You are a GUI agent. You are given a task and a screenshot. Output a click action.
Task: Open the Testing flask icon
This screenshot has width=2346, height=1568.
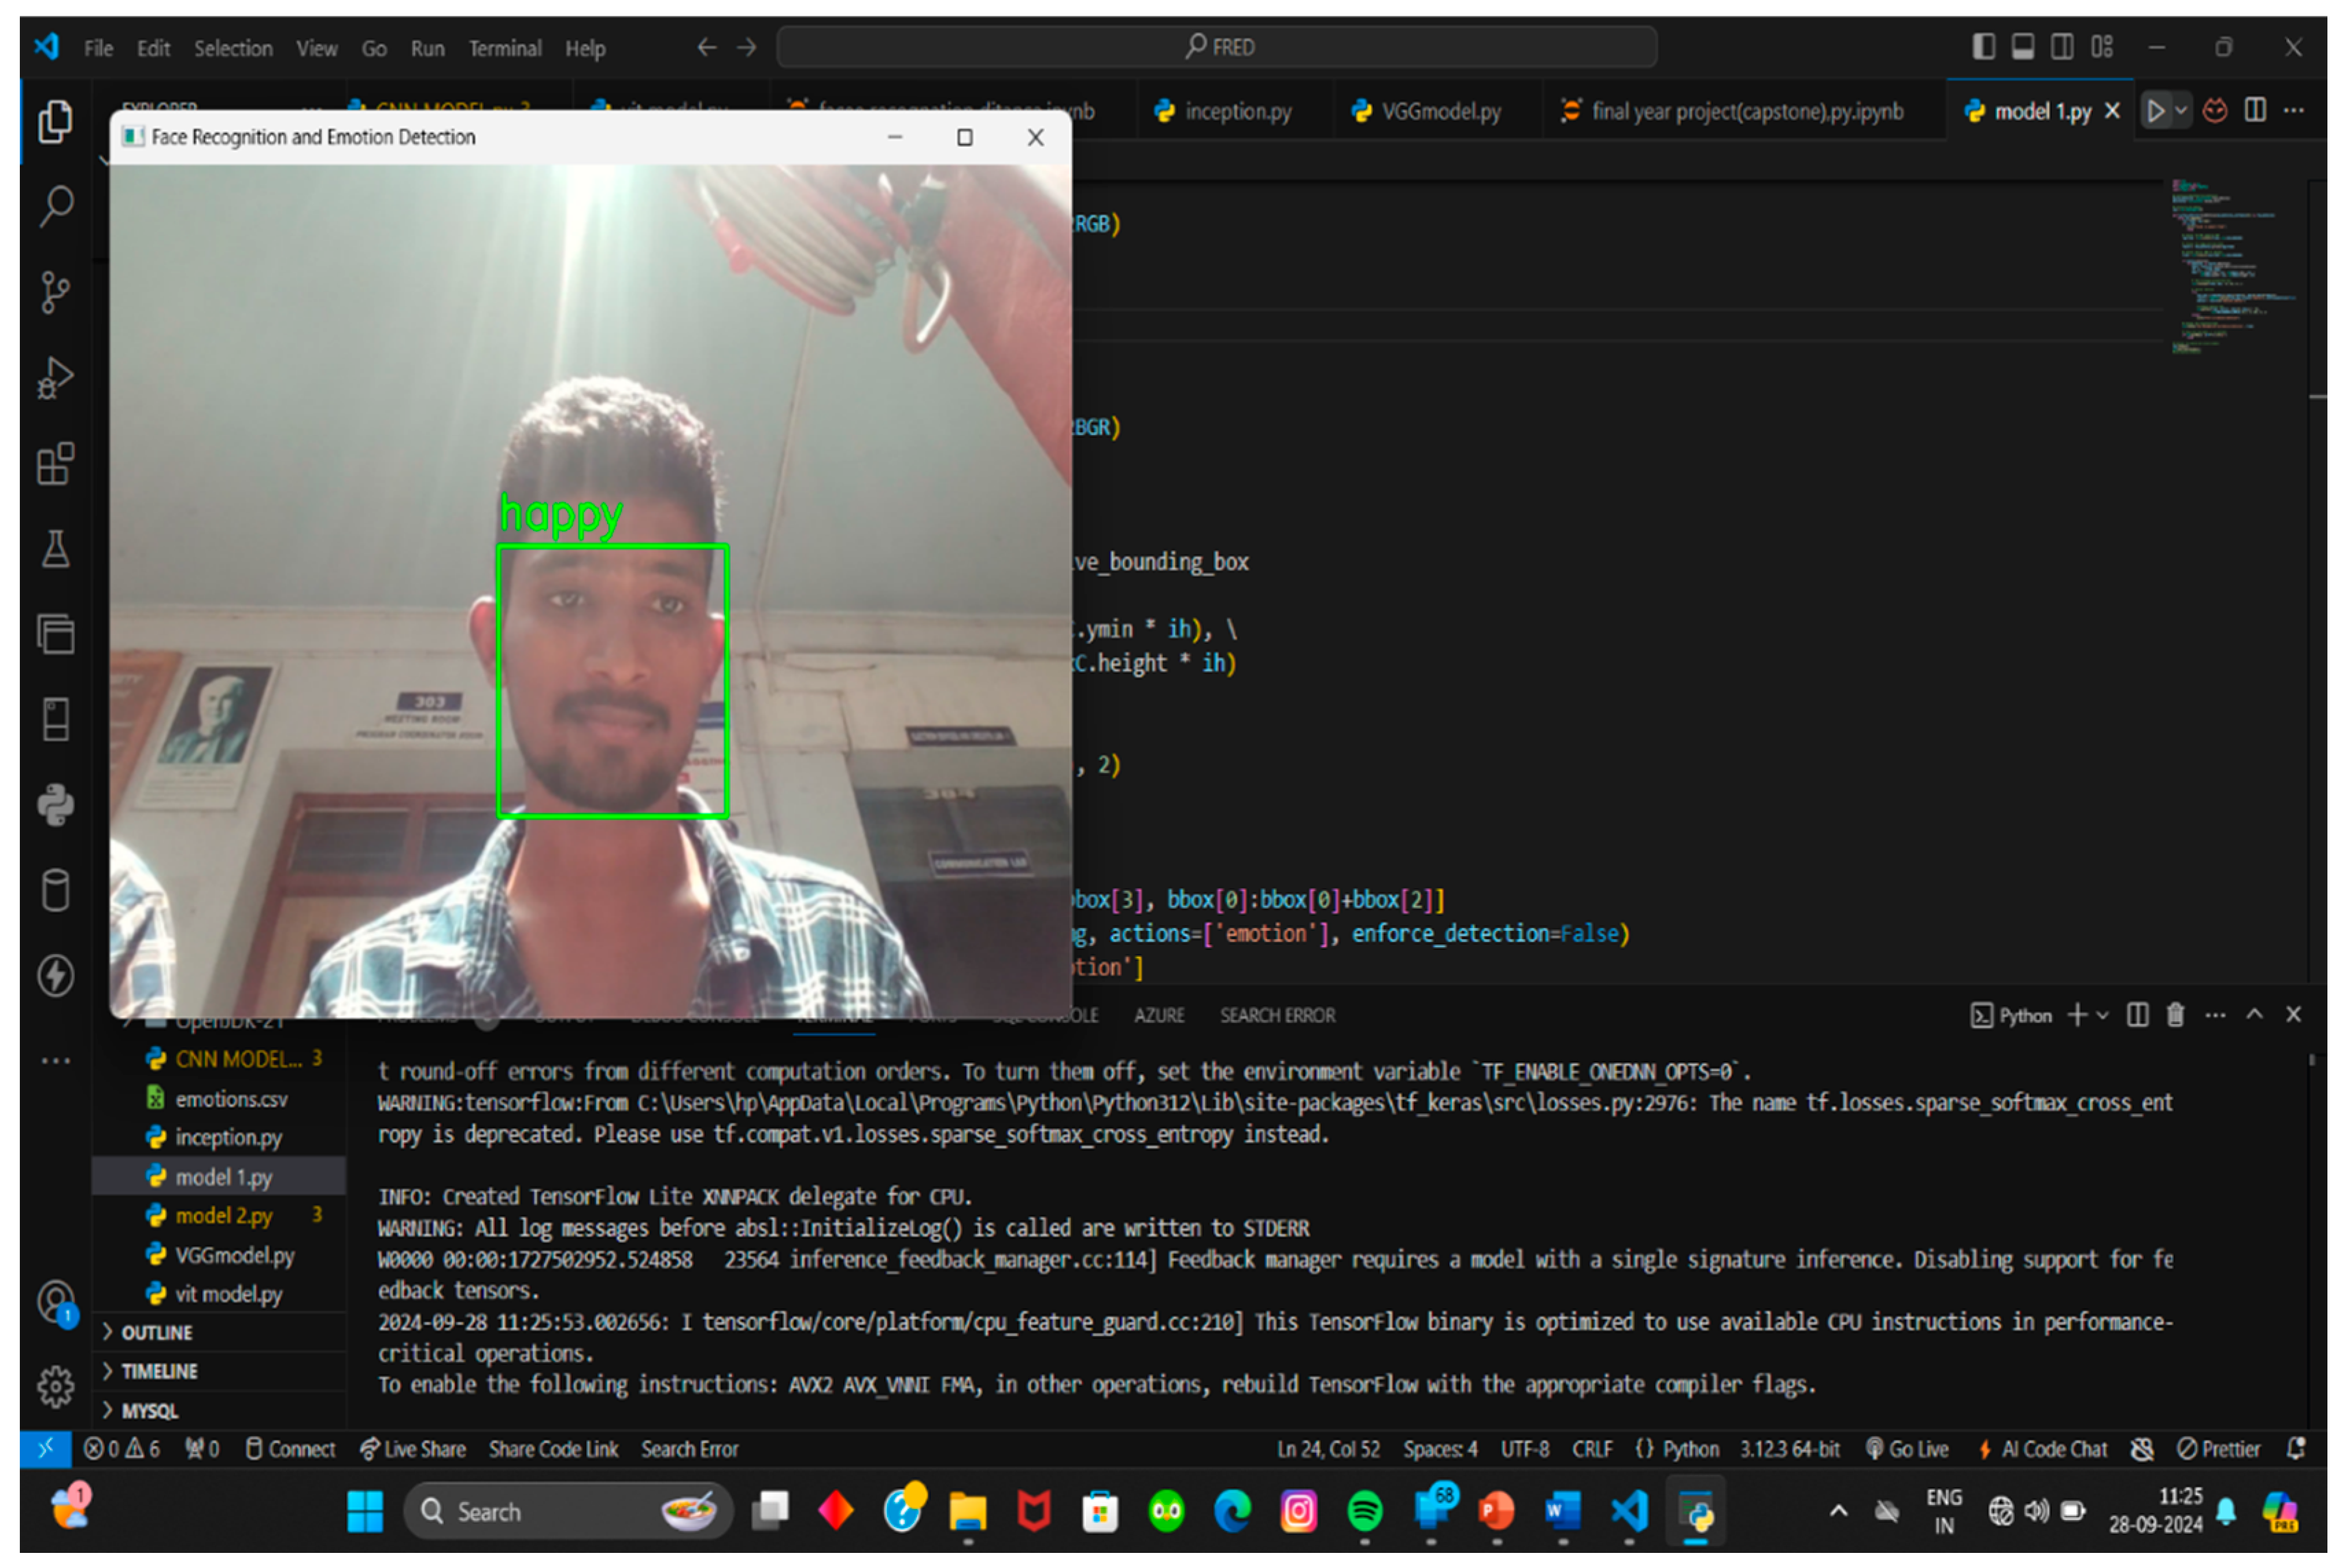point(56,549)
